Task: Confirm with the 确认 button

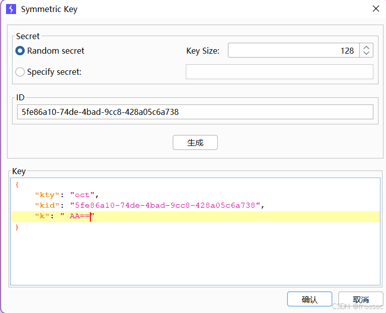Action: pyautogui.click(x=309, y=299)
